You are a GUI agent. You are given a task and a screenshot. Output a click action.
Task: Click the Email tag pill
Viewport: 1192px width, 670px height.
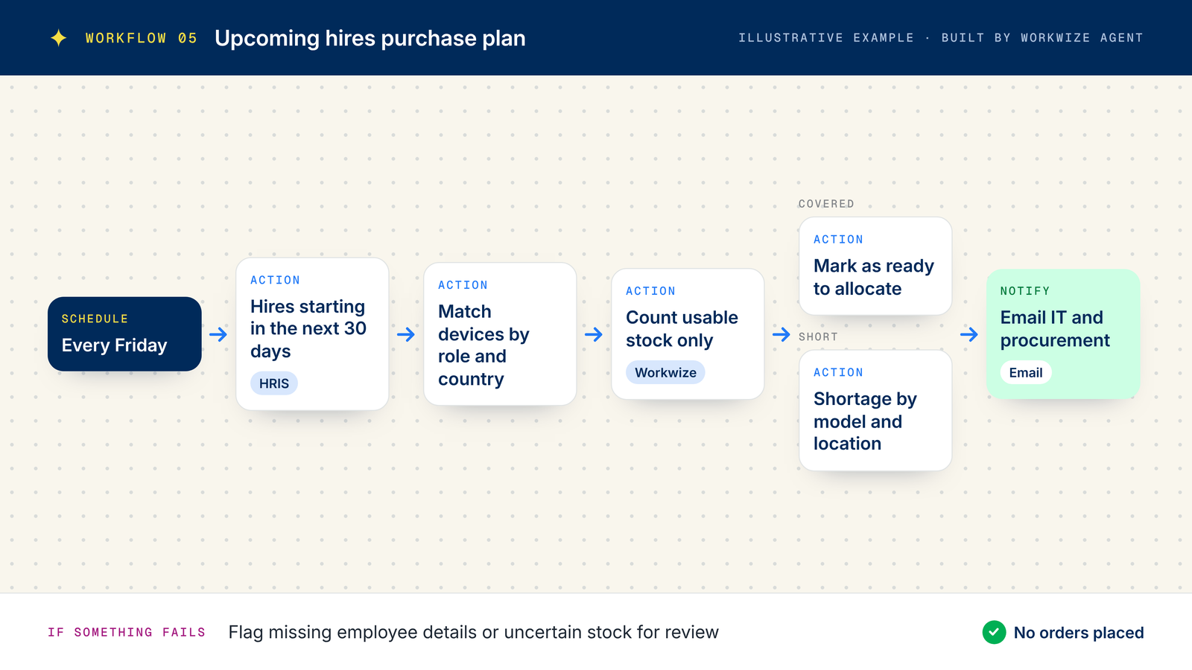click(1026, 372)
